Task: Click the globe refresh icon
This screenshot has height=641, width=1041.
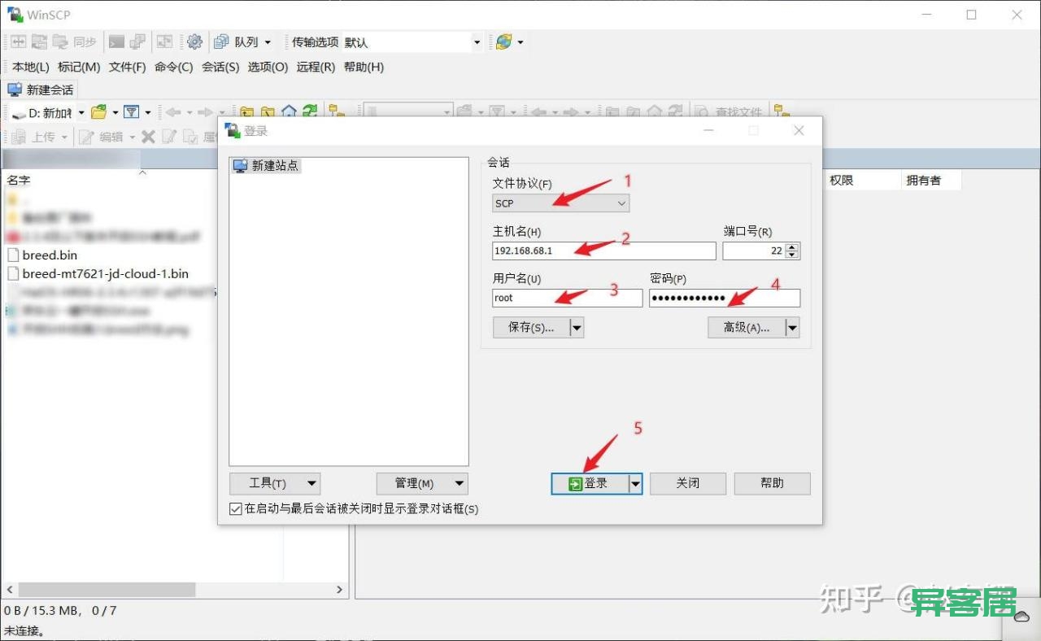Action: pos(504,41)
